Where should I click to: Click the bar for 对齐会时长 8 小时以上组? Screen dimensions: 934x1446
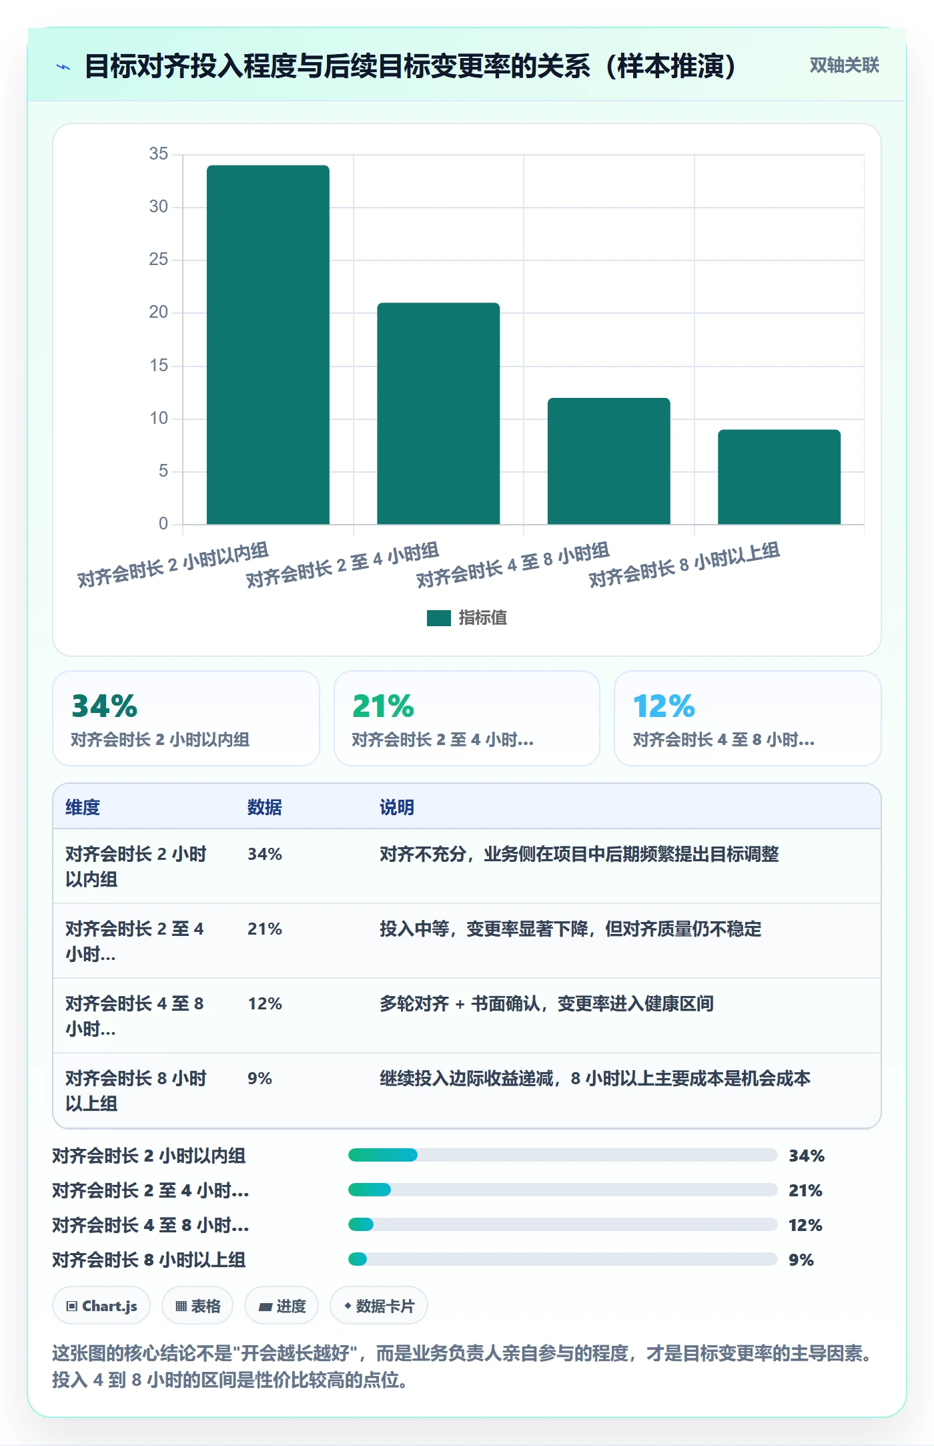(x=779, y=477)
